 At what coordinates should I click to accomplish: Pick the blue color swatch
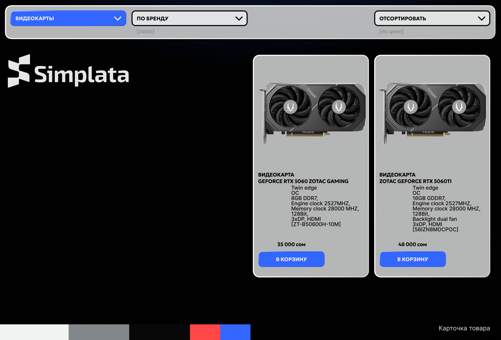[235, 332]
